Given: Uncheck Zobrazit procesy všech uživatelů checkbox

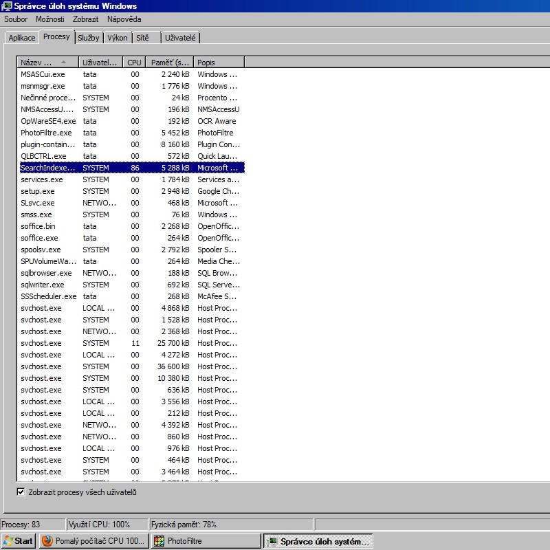Looking at the screenshot, I should (21, 492).
